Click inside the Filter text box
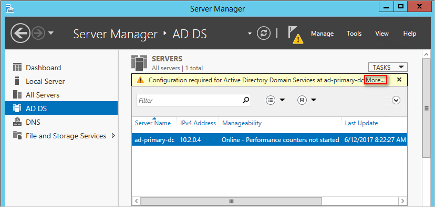Screen dimensions: 435x207 (190, 100)
